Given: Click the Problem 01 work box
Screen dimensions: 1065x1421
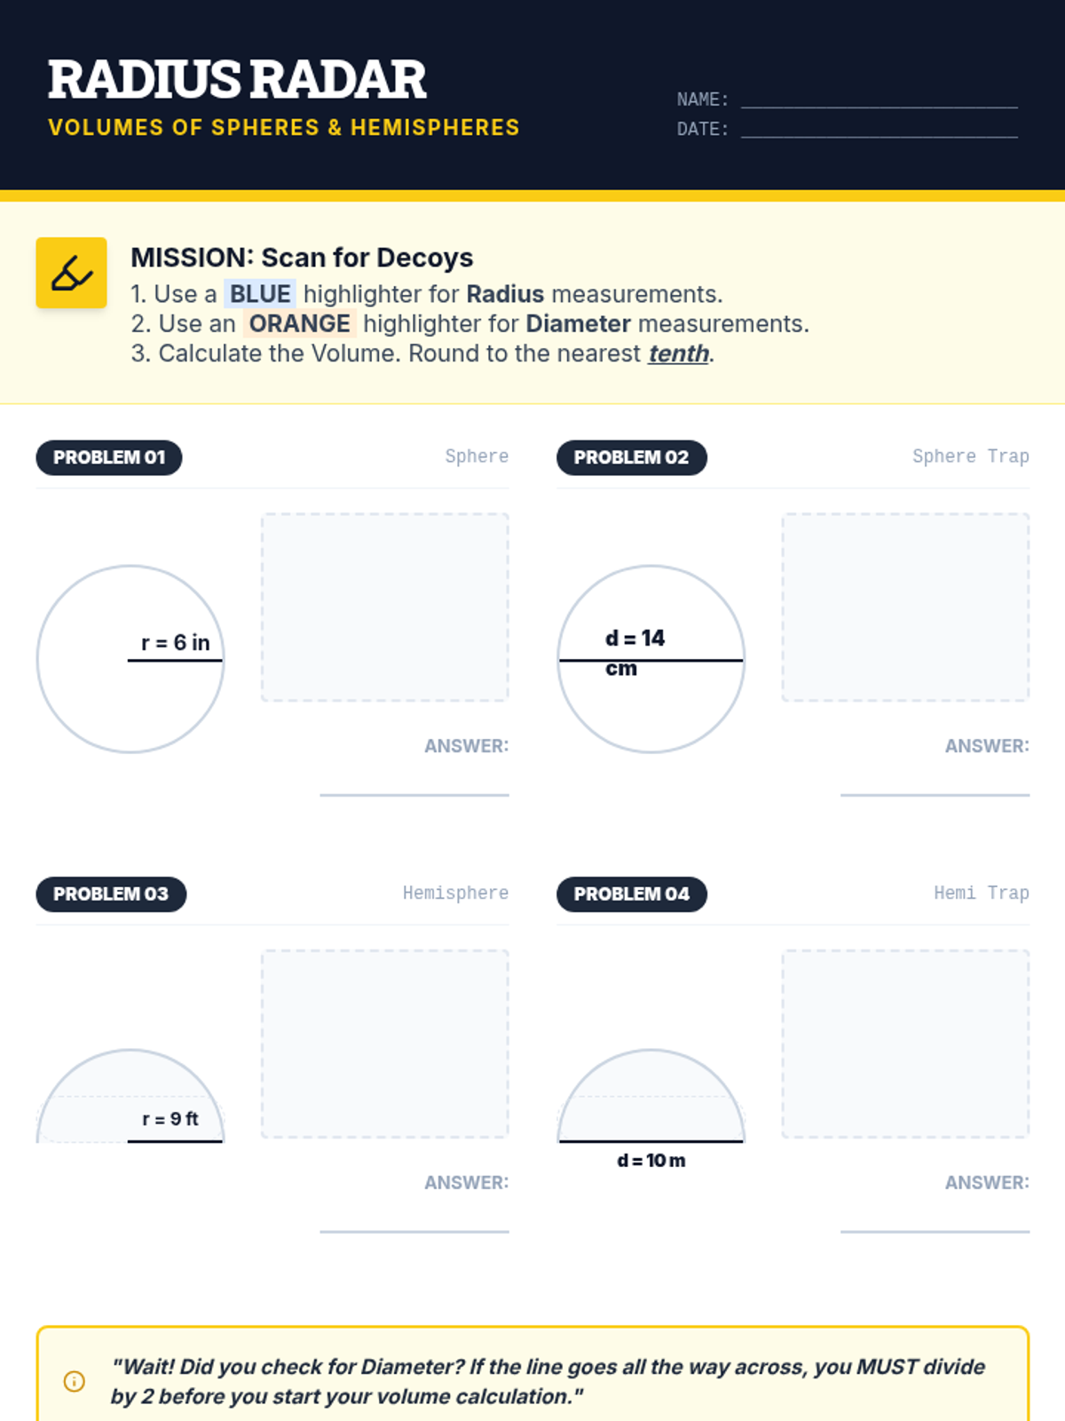Looking at the screenshot, I should [x=384, y=607].
